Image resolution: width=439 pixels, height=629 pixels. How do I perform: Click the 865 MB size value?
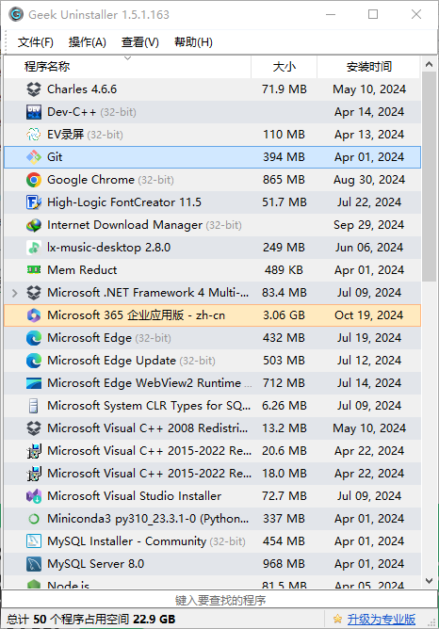tap(284, 180)
